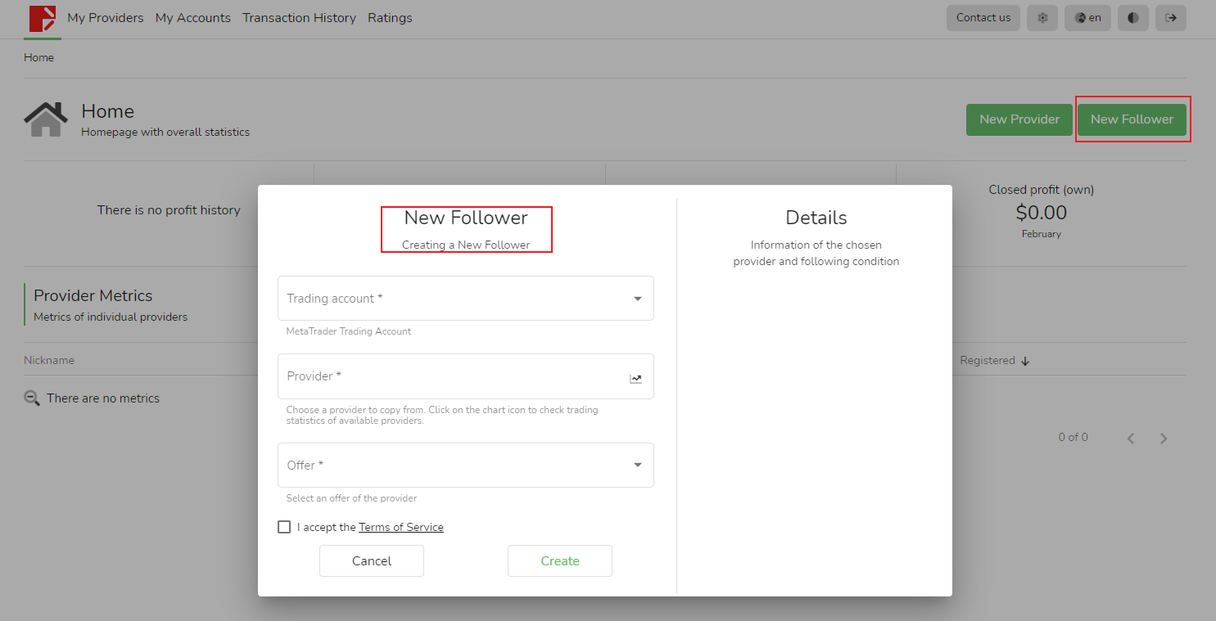Screen dimensions: 1216x621
Task: Open Transaction History menu
Action: pyautogui.click(x=299, y=18)
